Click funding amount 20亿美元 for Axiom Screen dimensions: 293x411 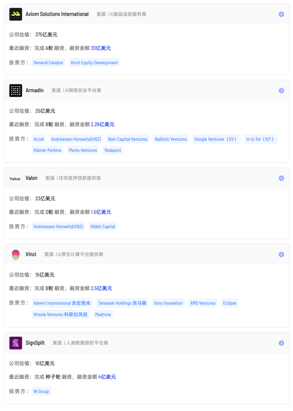click(101, 48)
